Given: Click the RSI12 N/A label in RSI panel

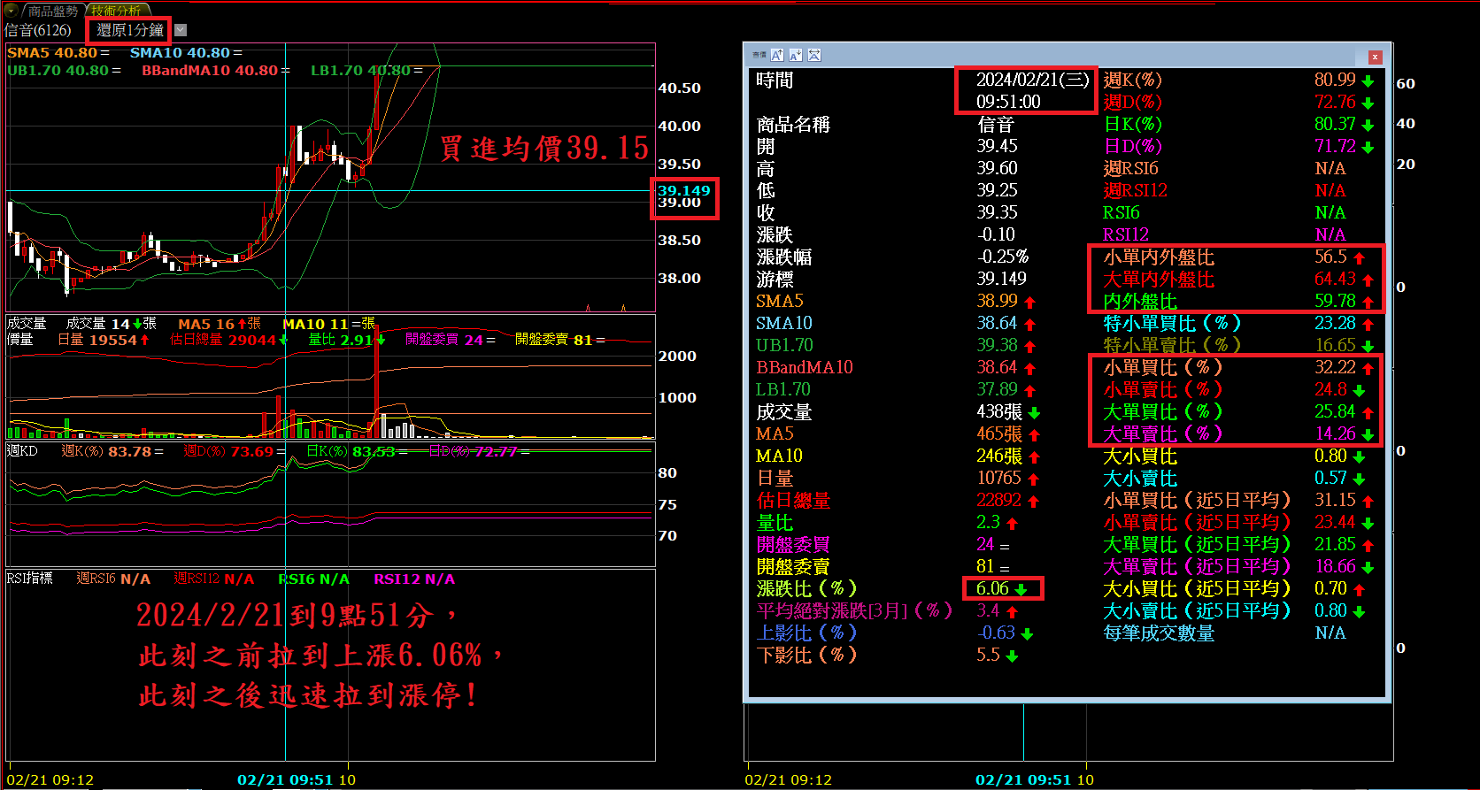Looking at the screenshot, I should pyautogui.click(x=414, y=579).
